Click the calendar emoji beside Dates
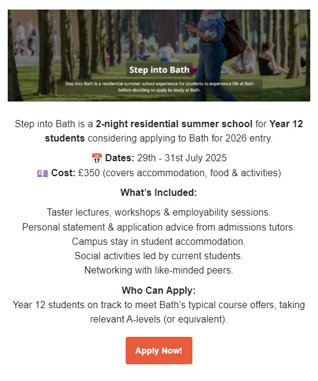The width and height of the screenshot is (318, 381). pyautogui.click(x=96, y=158)
